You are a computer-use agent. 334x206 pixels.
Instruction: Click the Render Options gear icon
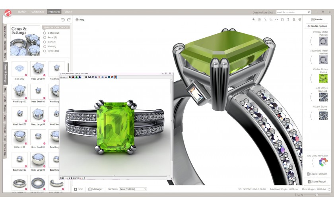[x=309, y=26]
